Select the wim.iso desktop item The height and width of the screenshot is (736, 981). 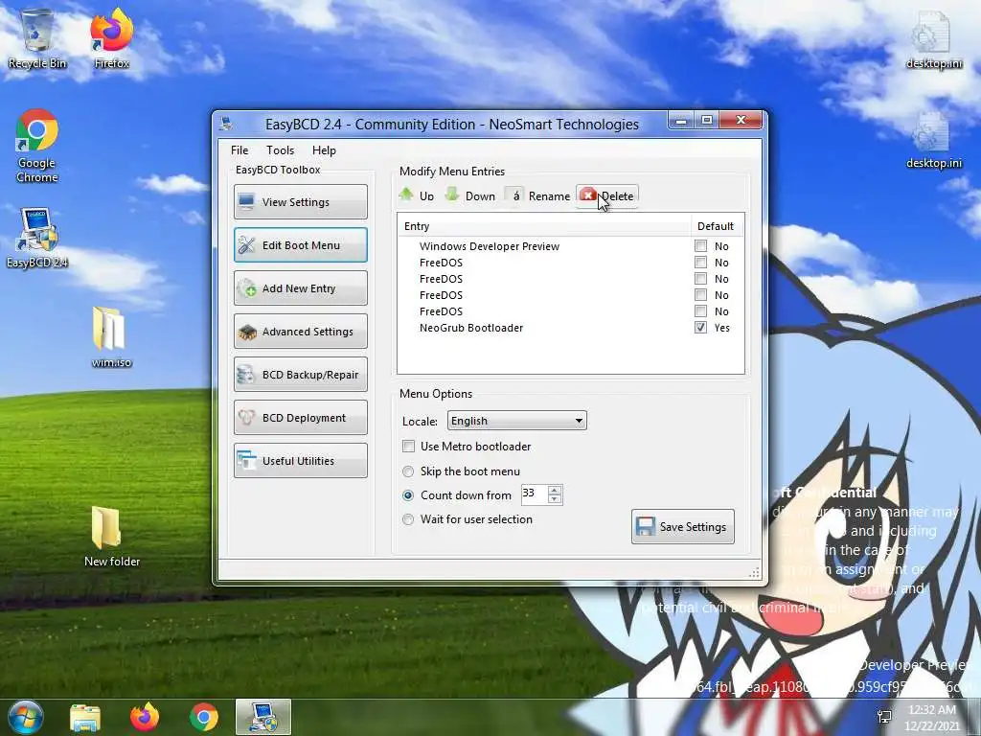coord(111,337)
